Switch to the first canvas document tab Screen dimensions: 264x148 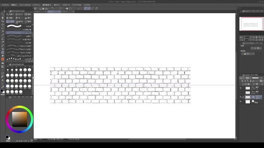point(40,12)
